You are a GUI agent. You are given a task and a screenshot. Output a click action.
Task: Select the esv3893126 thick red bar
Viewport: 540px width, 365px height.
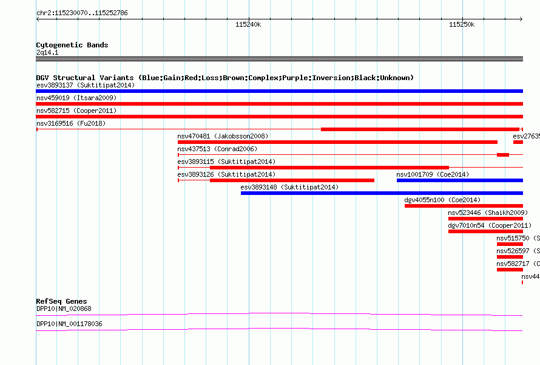click(292, 180)
